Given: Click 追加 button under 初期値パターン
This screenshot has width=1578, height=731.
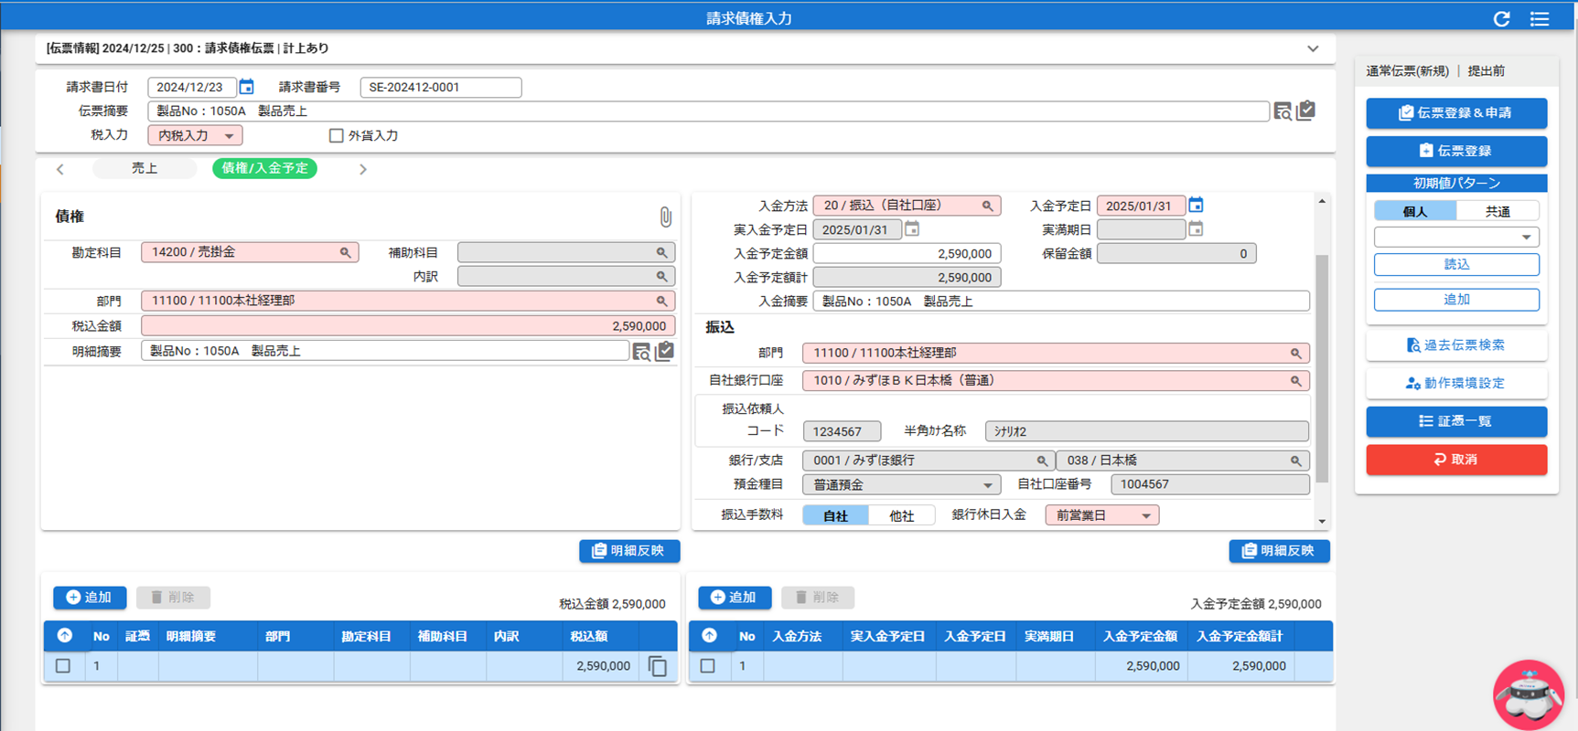Looking at the screenshot, I should pos(1456,299).
